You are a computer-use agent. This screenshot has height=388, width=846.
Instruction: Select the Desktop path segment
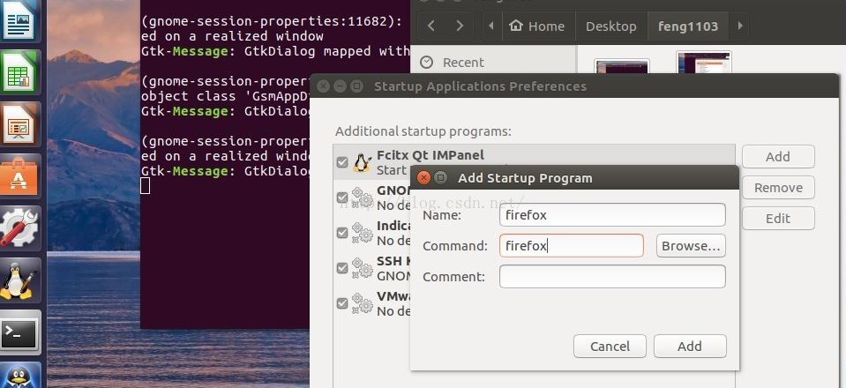[611, 26]
